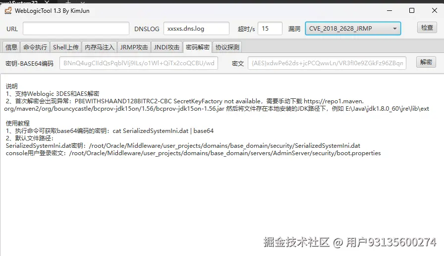This screenshot has width=444, height=256.
Task: Click the 使用教程 heading text
Action: tap(17, 124)
